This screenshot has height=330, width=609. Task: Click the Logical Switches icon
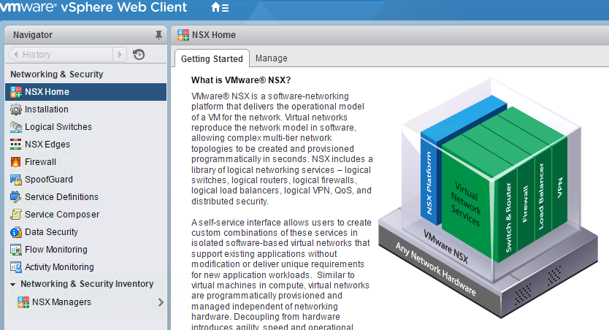pyautogui.click(x=16, y=127)
